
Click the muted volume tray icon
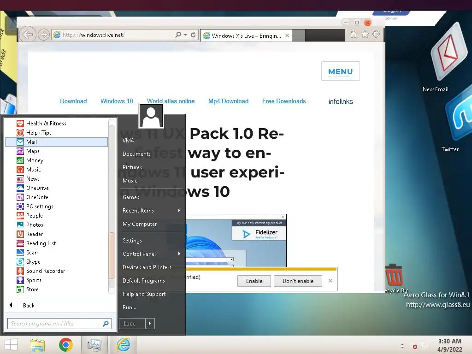[413, 346]
